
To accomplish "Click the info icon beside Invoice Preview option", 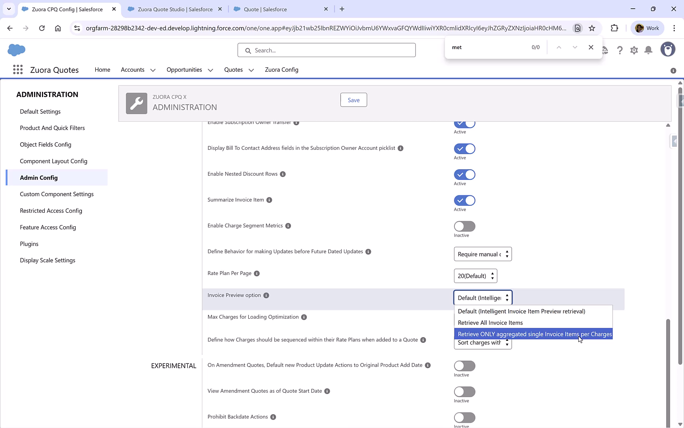I will coord(266,295).
